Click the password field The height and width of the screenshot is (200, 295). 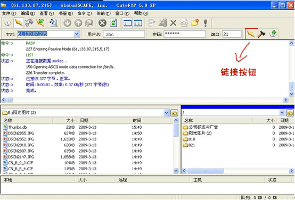(185, 34)
